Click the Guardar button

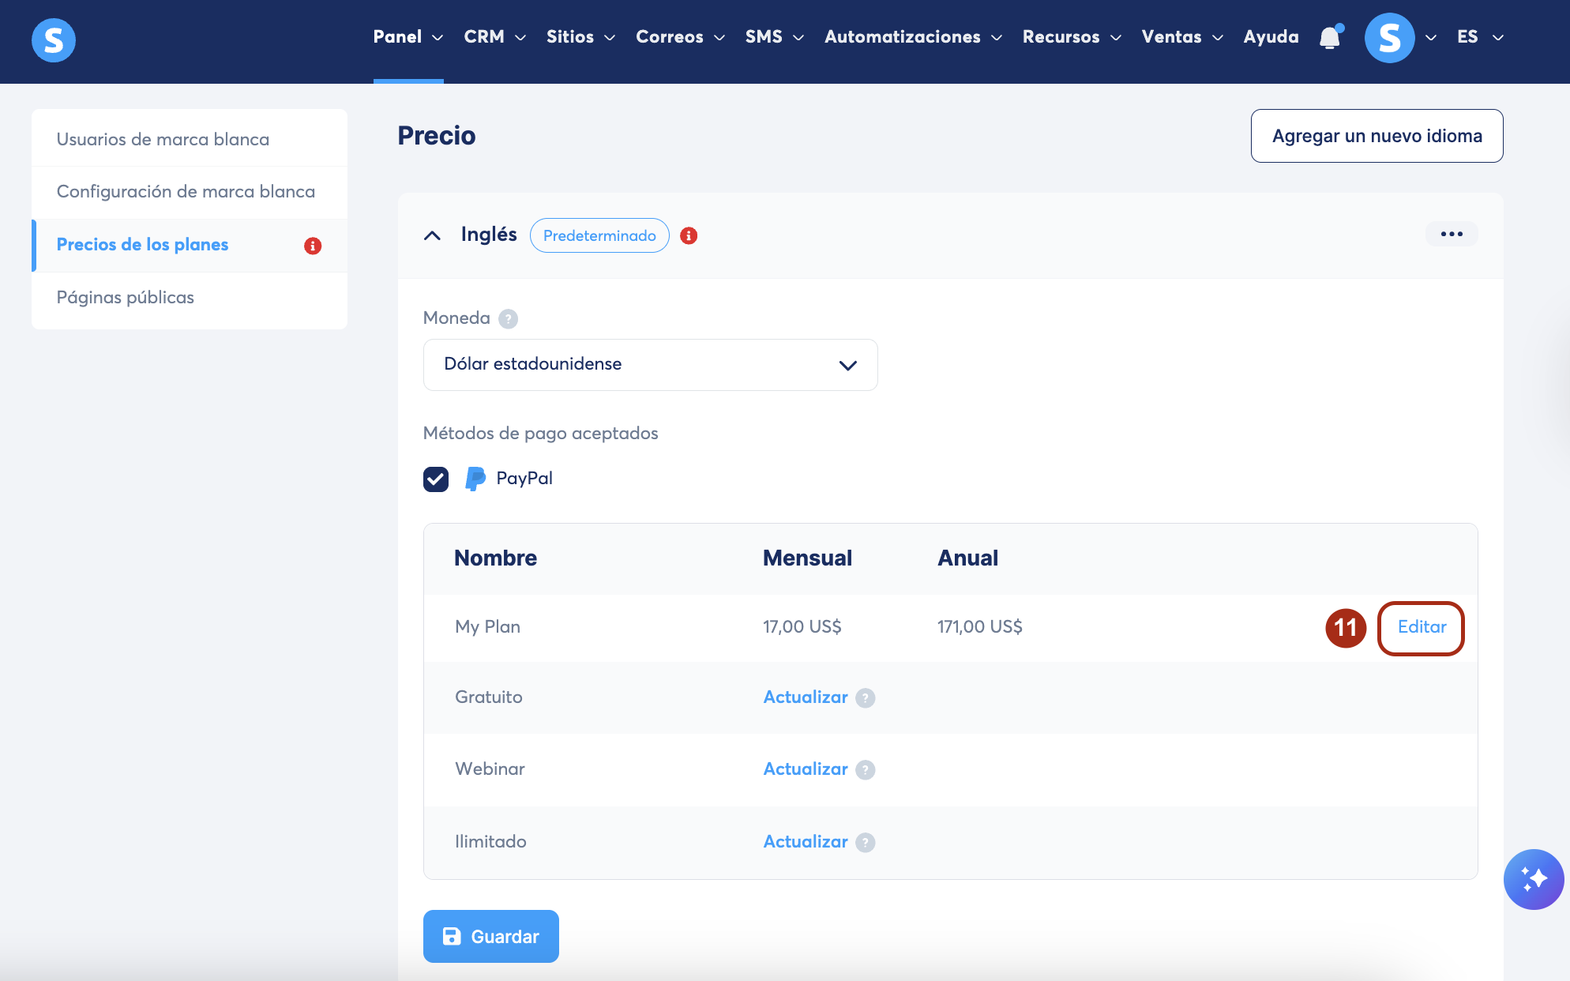click(490, 936)
